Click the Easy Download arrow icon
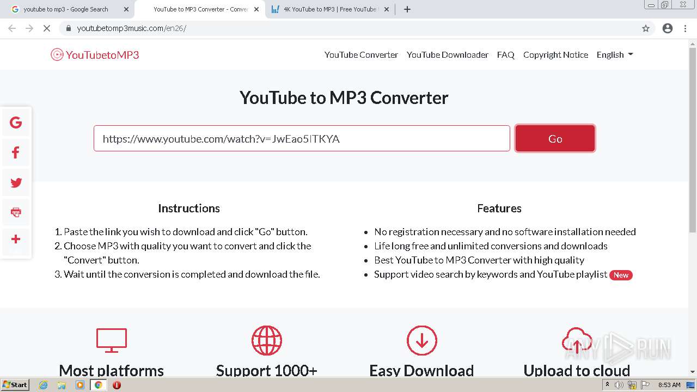The height and width of the screenshot is (392, 697). pos(421,340)
